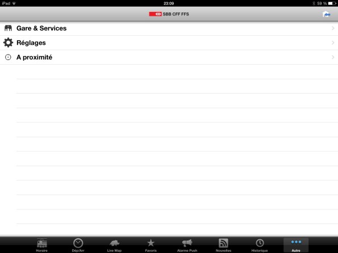Screen dimensions: 338x253
Task: Tap the SBB CFF FFS logo
Action: pos(169,14)
